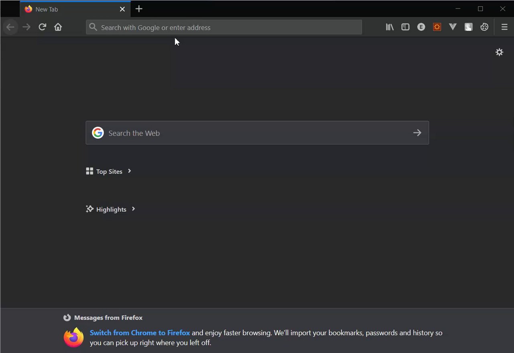514x353 pixels.
Task: Open the Library bookshelf icon
Action: tap(390, 27)
